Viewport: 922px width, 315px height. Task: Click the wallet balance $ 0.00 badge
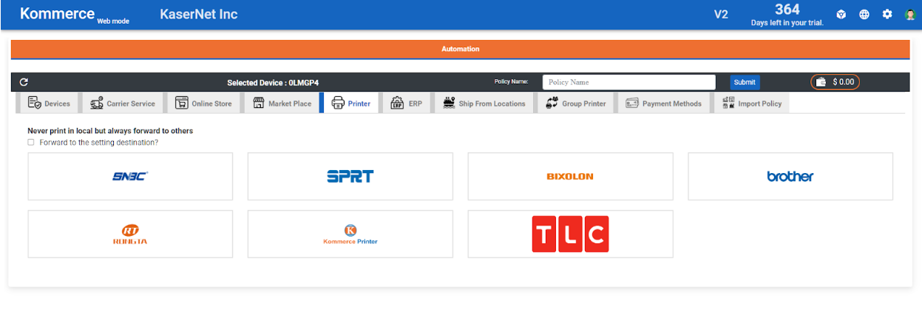(835, 82)
